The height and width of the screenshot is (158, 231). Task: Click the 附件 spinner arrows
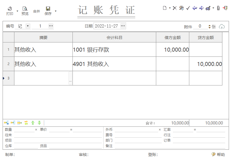pyautogui.click(x=209, y=27)
